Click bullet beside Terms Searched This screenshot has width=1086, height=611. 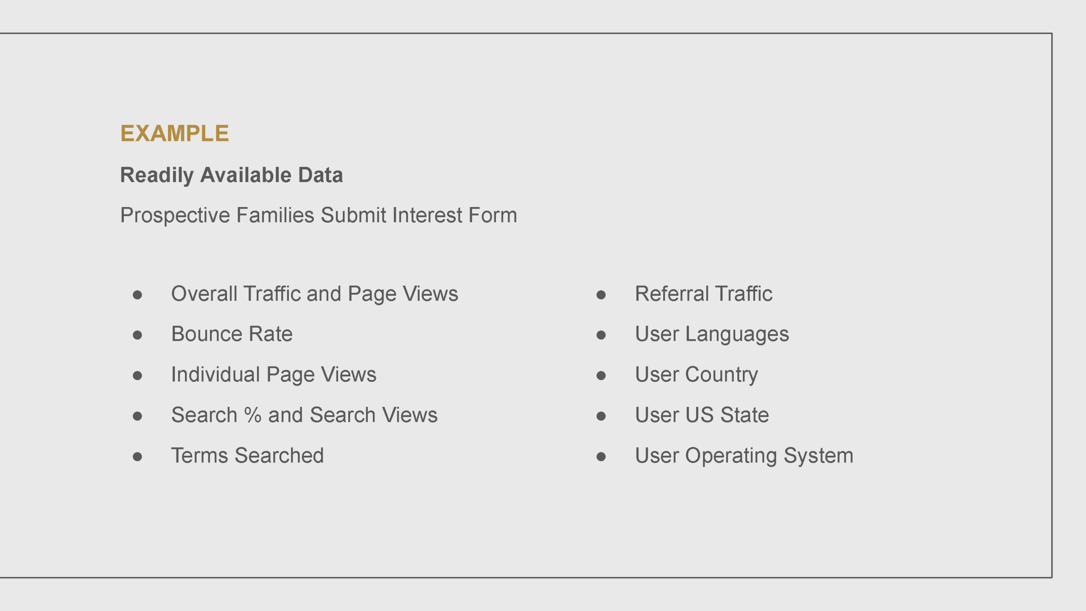pos(137,457)
